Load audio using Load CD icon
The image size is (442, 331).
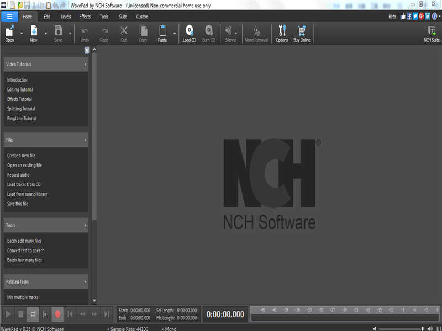click(x=190, y=34)
